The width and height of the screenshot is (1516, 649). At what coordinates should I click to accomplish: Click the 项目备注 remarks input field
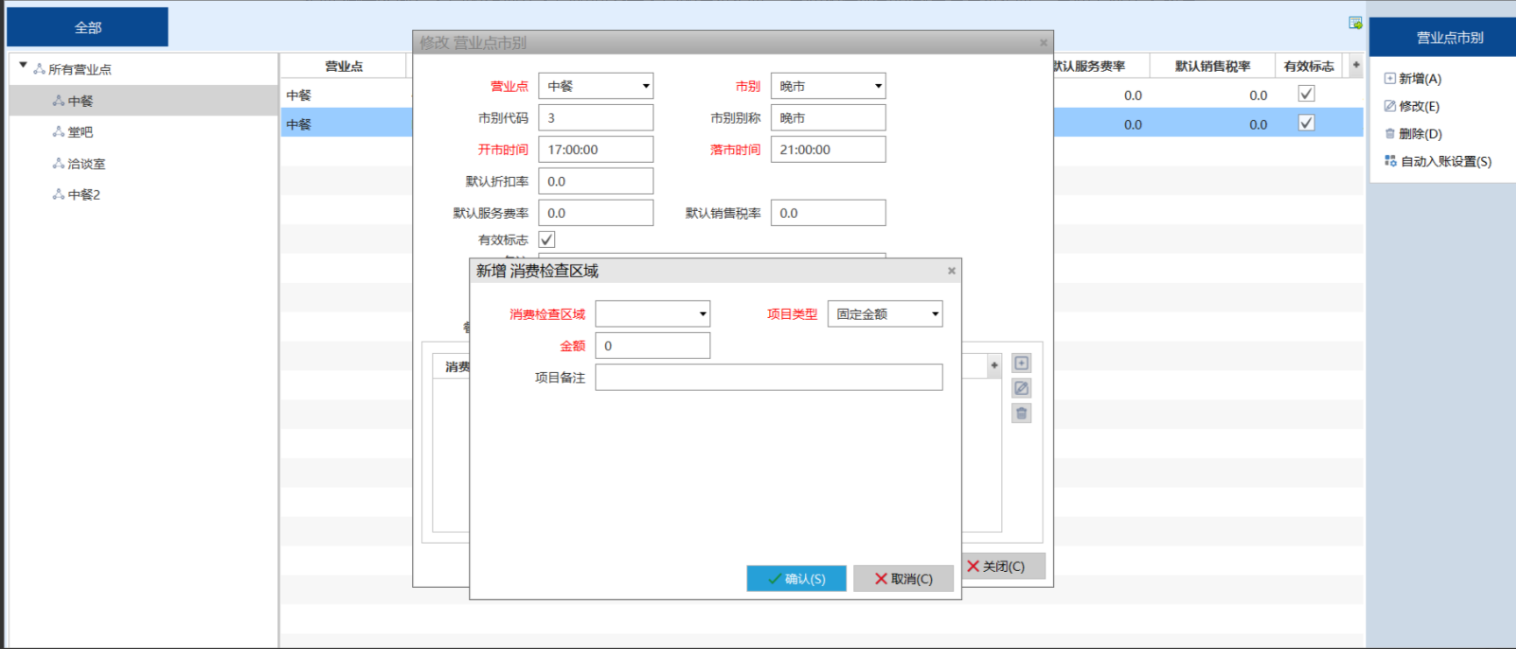(768, 377)
